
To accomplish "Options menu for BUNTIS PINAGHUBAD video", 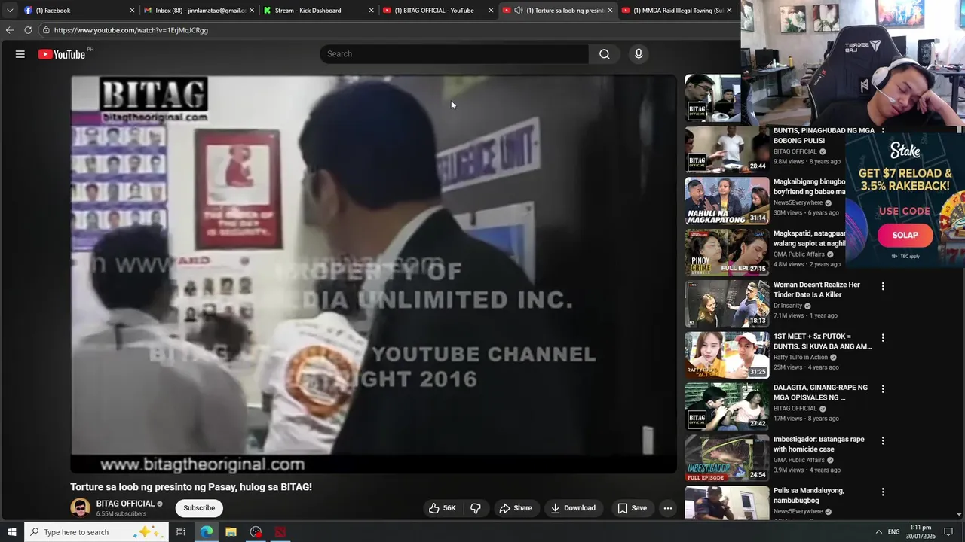I will coord(883,132).
